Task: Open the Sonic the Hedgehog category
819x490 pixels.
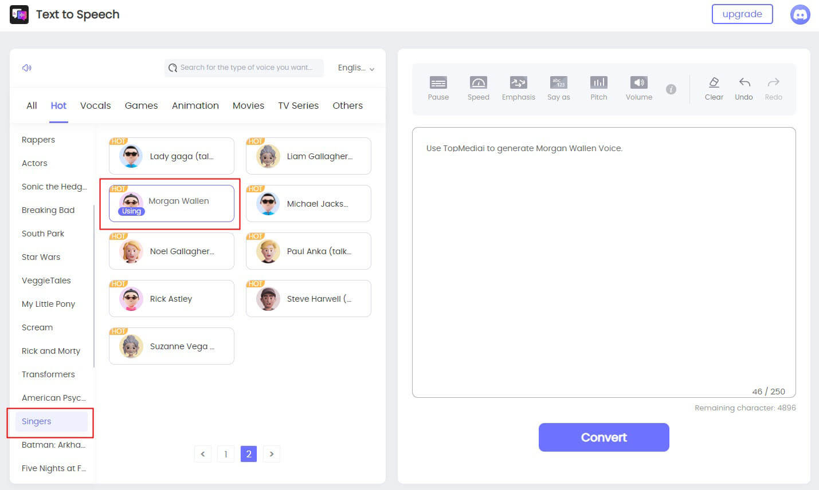Action: pos(54,187)
